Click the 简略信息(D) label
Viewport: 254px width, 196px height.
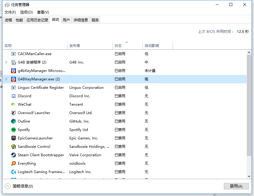pos(23,186)
